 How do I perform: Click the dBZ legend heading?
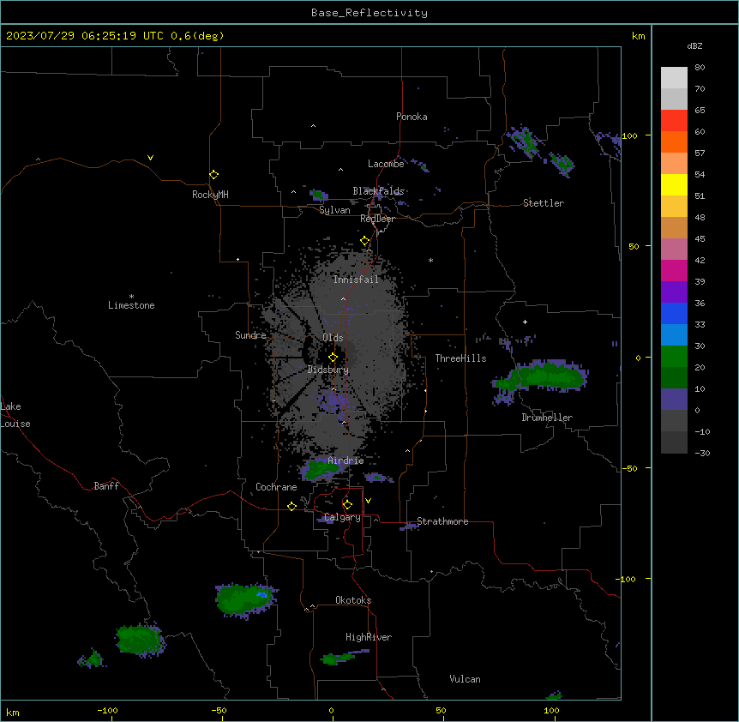pyautogui.click(x=694, y=45)
